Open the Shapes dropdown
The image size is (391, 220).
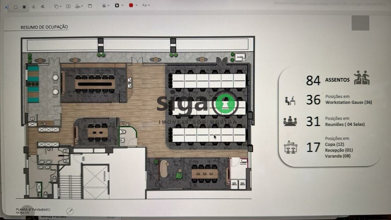point(58,6)
